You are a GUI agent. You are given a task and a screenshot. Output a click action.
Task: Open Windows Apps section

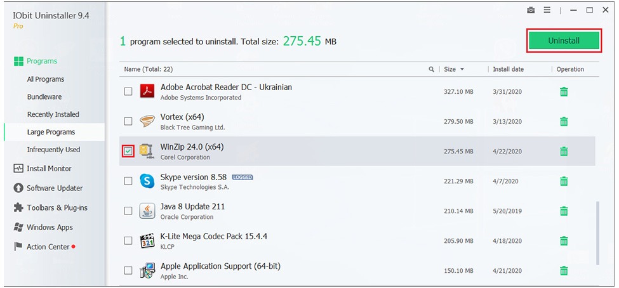[x=50, y=227]
